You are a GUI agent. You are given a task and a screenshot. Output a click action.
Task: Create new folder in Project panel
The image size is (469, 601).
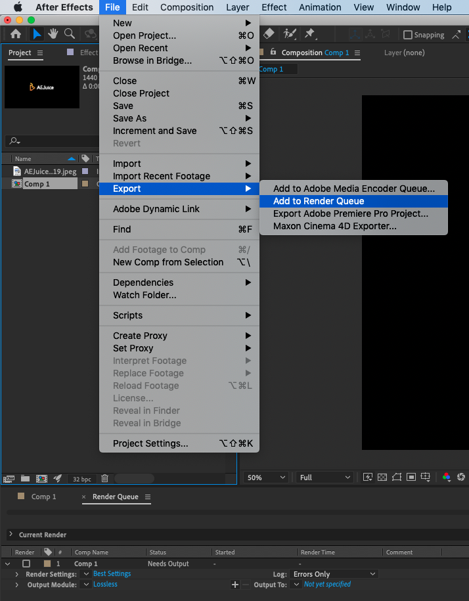pos(25,479)
